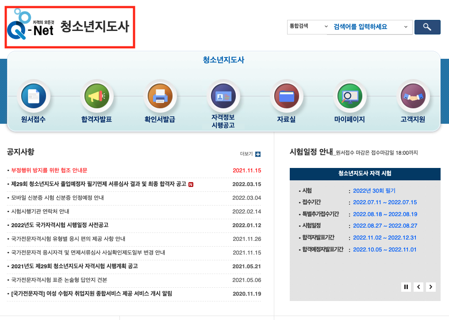The width and height of the screenshot is (449, 320).
Task: Click the 자격정보 시행공고 ID-card icon
Action: (223, 96)
